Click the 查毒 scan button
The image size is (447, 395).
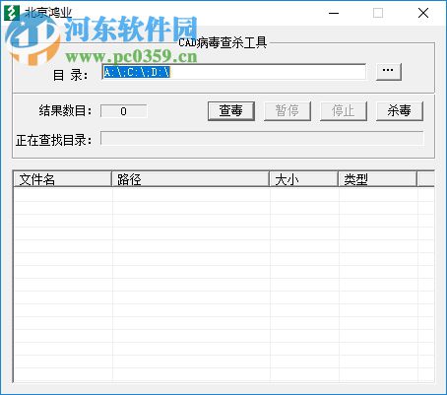[x=231, y=111]
